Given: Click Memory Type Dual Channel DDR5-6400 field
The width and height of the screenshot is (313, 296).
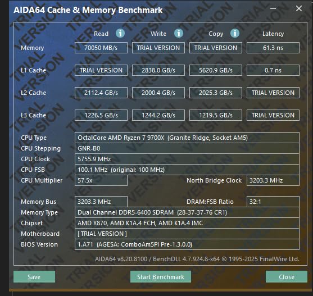Looking at the screenshot, I should pyautogui.click(x=187, y=212).
